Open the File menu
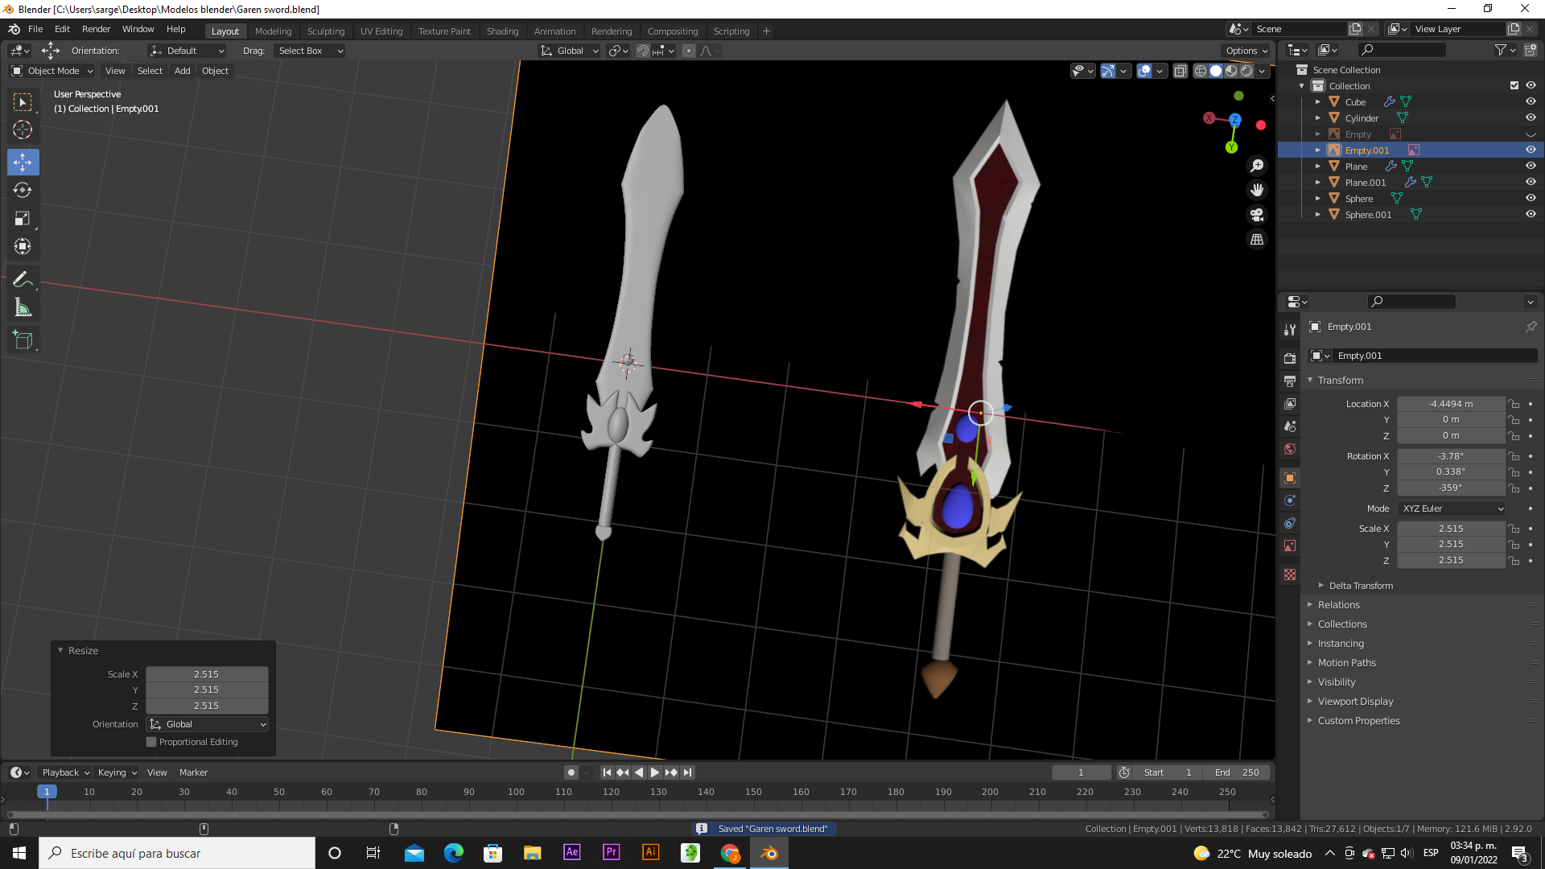The width and height of the screenshot is (1545, 869). pyautogui.click(x=35, y=29)
